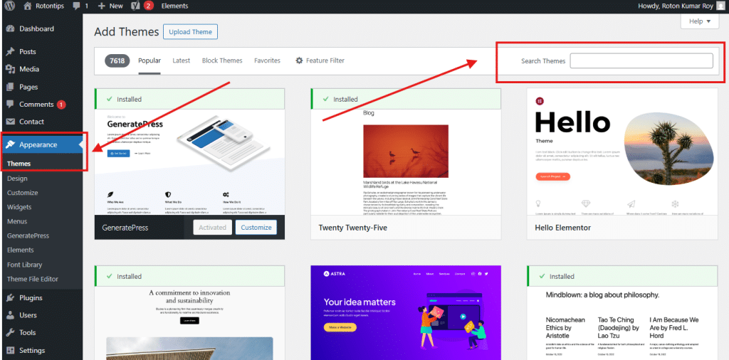Click the 7618 theme count badge

pyautogui.click(x=117, y=61)
